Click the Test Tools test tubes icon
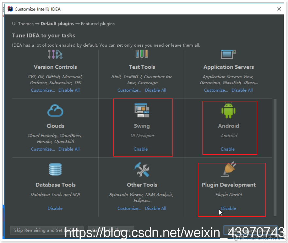 coord(142,54)
